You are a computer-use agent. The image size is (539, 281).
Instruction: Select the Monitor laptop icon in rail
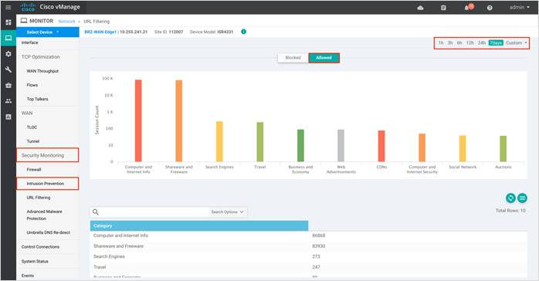[x=8, y=38]
